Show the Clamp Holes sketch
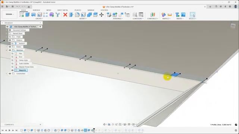The height and width of the screenshot is (134, 239). [x=12, y=60]
